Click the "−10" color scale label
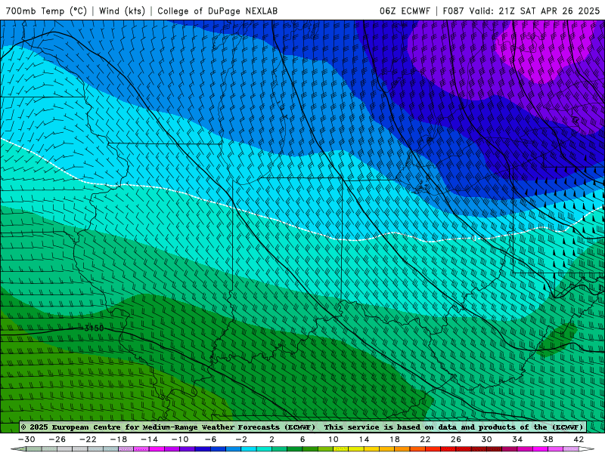The height and width of the screenshot is (453, 605). point(180,439)
